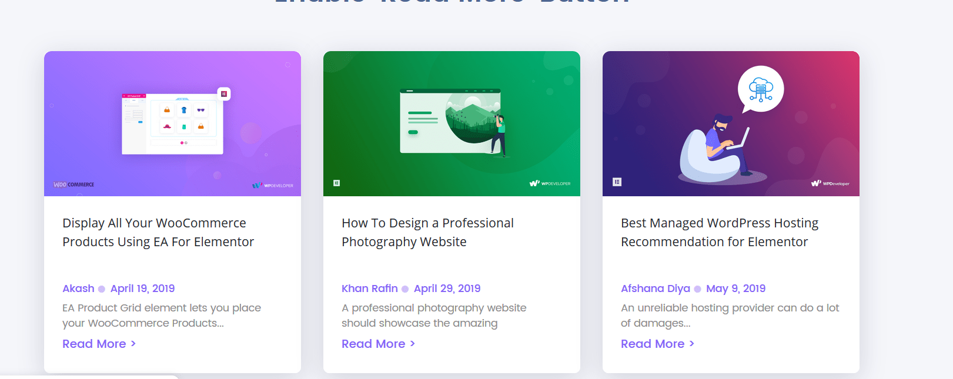The width and height of the screenshot is (953, 379).
Task: Click the date April 29, 2019
Action: pos(447,289)
